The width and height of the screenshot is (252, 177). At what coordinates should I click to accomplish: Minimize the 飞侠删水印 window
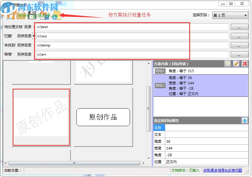tap(223, 4)
